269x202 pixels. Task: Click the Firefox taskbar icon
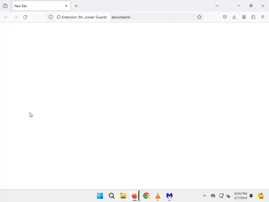tap(135, 196)
